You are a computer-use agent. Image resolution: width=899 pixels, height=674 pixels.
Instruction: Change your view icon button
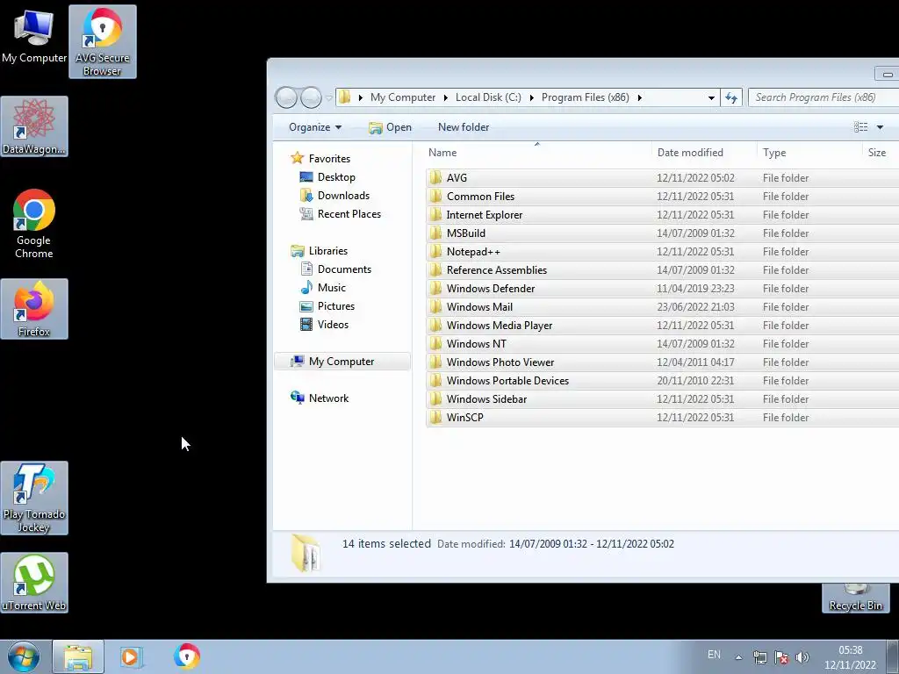click(860, 127)
